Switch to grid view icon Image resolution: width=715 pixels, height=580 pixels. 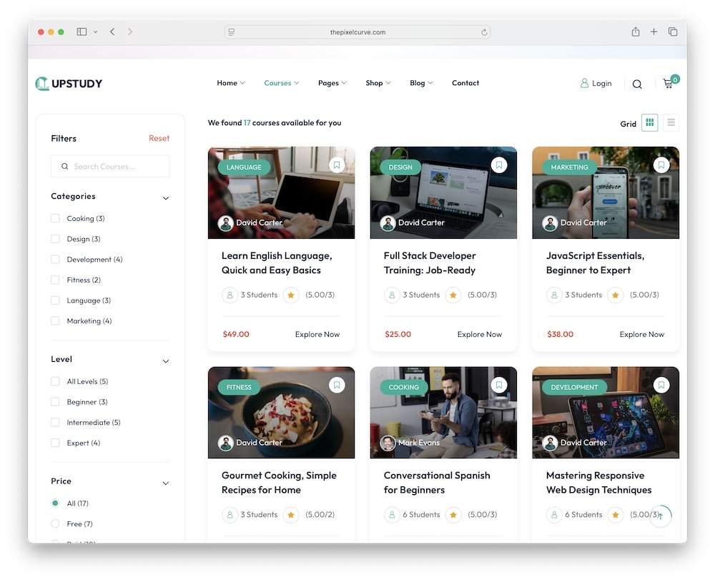coord(649,123)
